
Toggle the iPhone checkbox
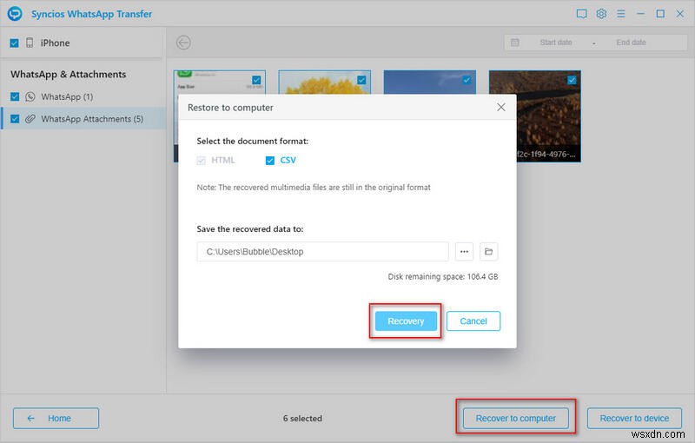[14, 43]
